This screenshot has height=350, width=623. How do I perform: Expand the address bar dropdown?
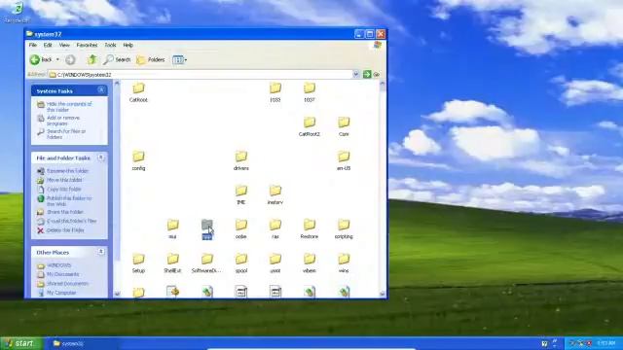tap(355, 74)
